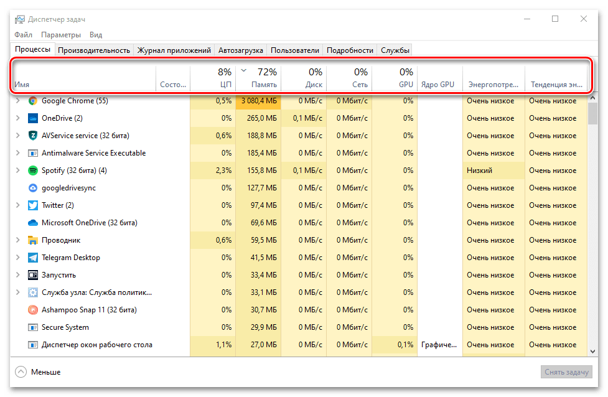The height and width of the screenshot is (397, 608).
Task: Open the Автозагрузка tab
Action: point(241,50)
